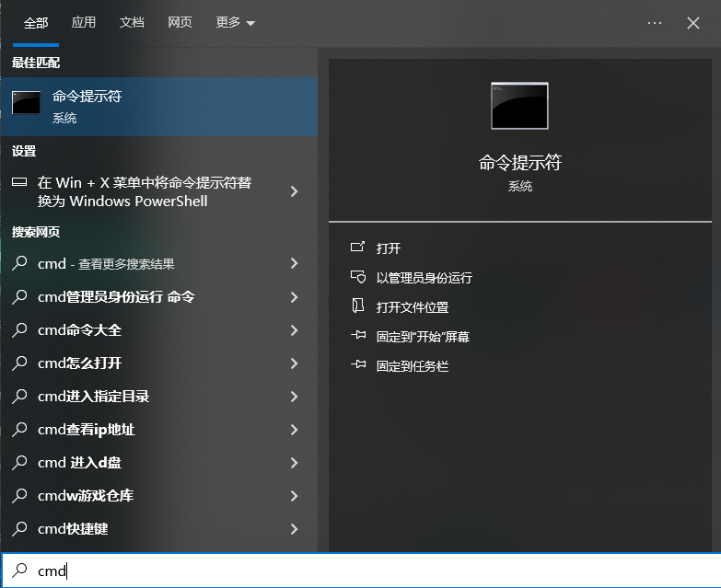Click the three-dot more options icon

pos(655,23)
